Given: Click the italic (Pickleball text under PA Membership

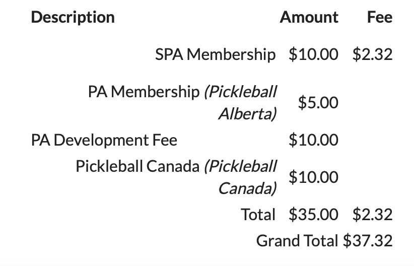Looking at the screenshot, I should [240, 92].
